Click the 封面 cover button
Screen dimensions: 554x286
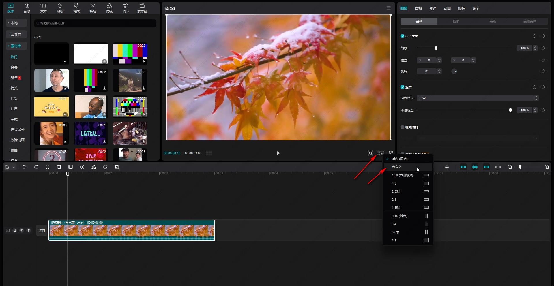[42, 230]
